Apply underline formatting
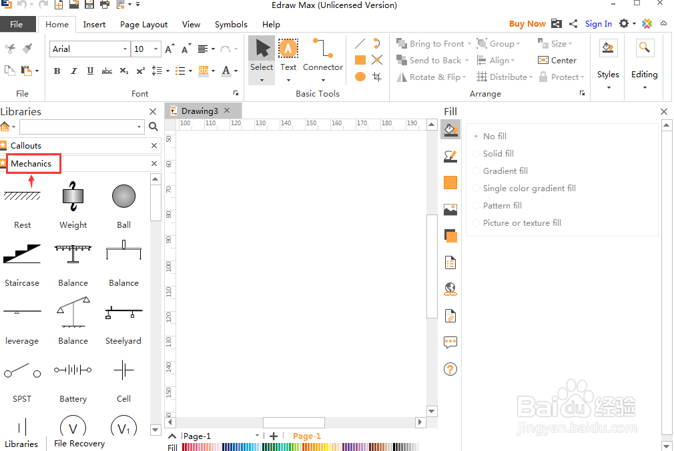Viewport: 674px width, 451px height. 90,71
